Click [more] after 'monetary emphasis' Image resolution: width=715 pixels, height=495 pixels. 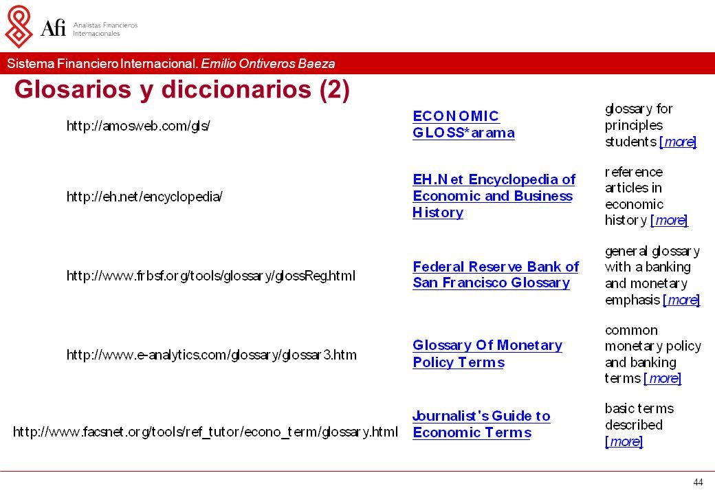[681, 300]
